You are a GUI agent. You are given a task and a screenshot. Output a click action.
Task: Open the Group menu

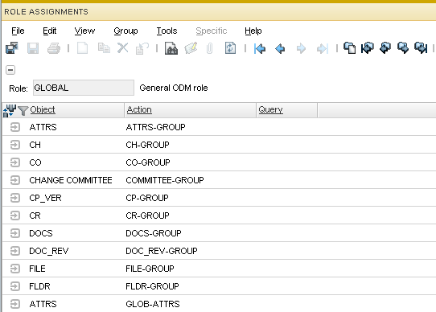[x=125, y=31]
